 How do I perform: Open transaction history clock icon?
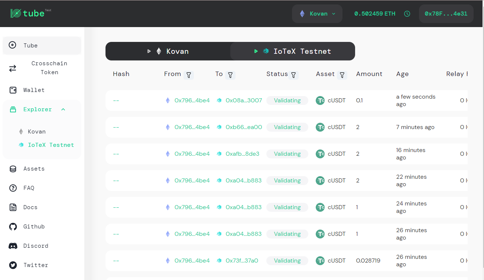tap(407, 14)
